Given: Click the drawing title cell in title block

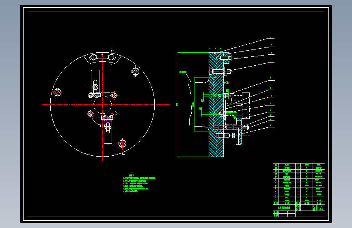Looking at the screenshot, I should pyautogui.click(x=284, y=208).
